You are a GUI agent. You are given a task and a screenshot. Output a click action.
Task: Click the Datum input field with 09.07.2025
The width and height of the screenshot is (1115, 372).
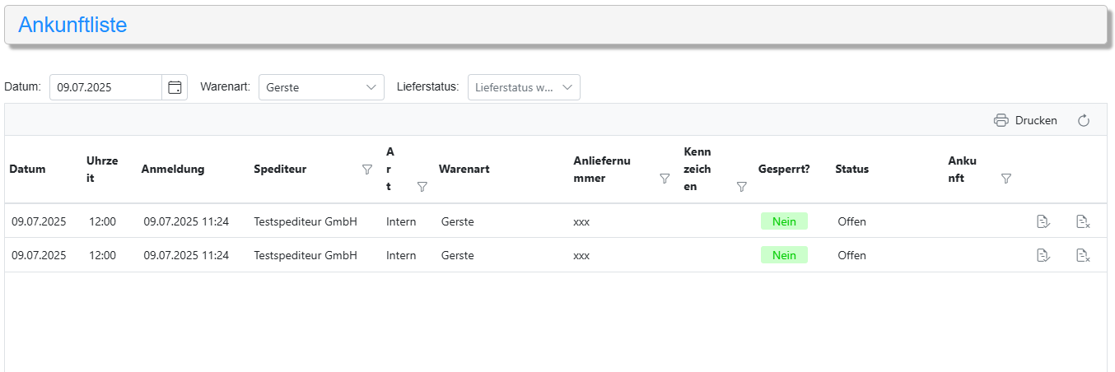[105, 87]
